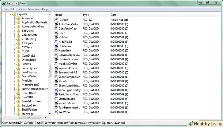Image resolution: width=223 pixels, height=127 pixels.
Task: Select the ShowSuperHidd... value name
Action: pyautogui.click(x=70, y=86)
